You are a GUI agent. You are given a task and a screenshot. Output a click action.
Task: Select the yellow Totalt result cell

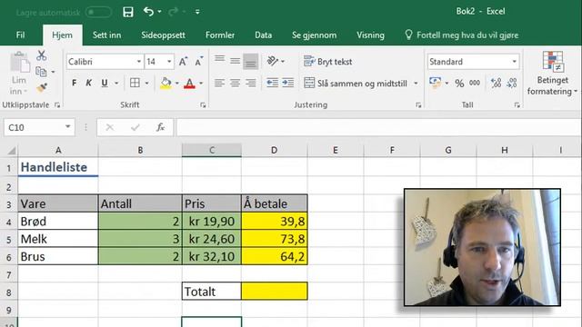click(x=275, y=291)
